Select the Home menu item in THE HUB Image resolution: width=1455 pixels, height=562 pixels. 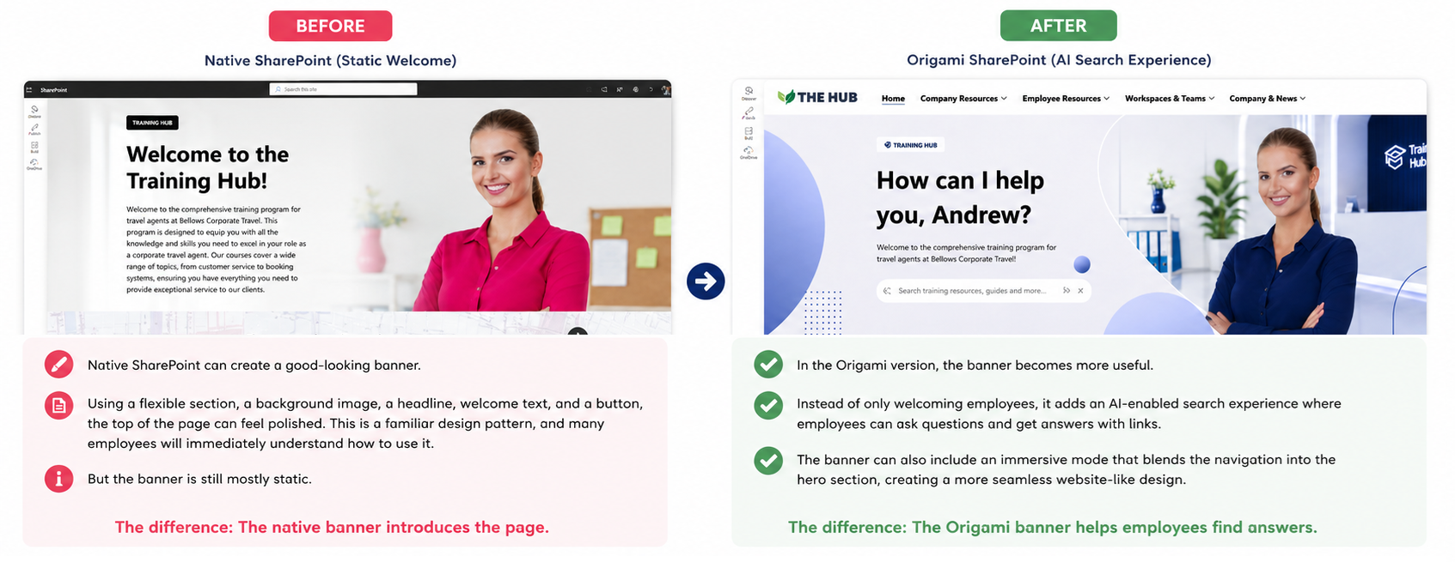click(893, 99)
